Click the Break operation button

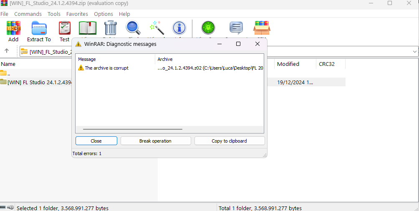[x=156, y=141]
